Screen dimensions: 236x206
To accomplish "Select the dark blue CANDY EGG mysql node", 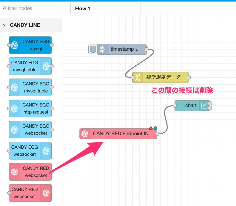I will [x=30, y=45].
